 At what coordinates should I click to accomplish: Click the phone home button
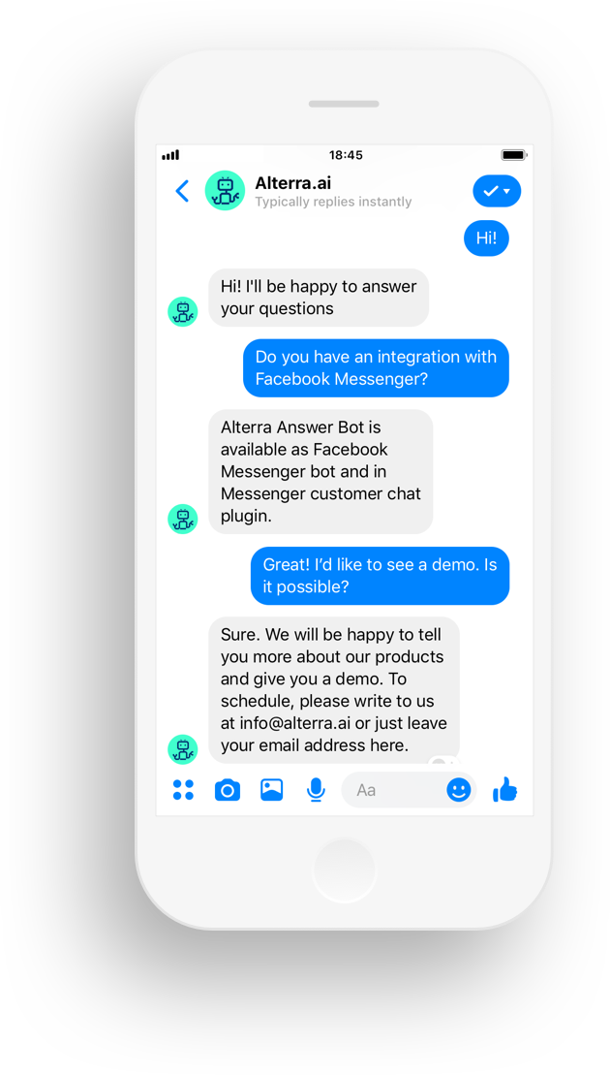[x=344, y=870]
